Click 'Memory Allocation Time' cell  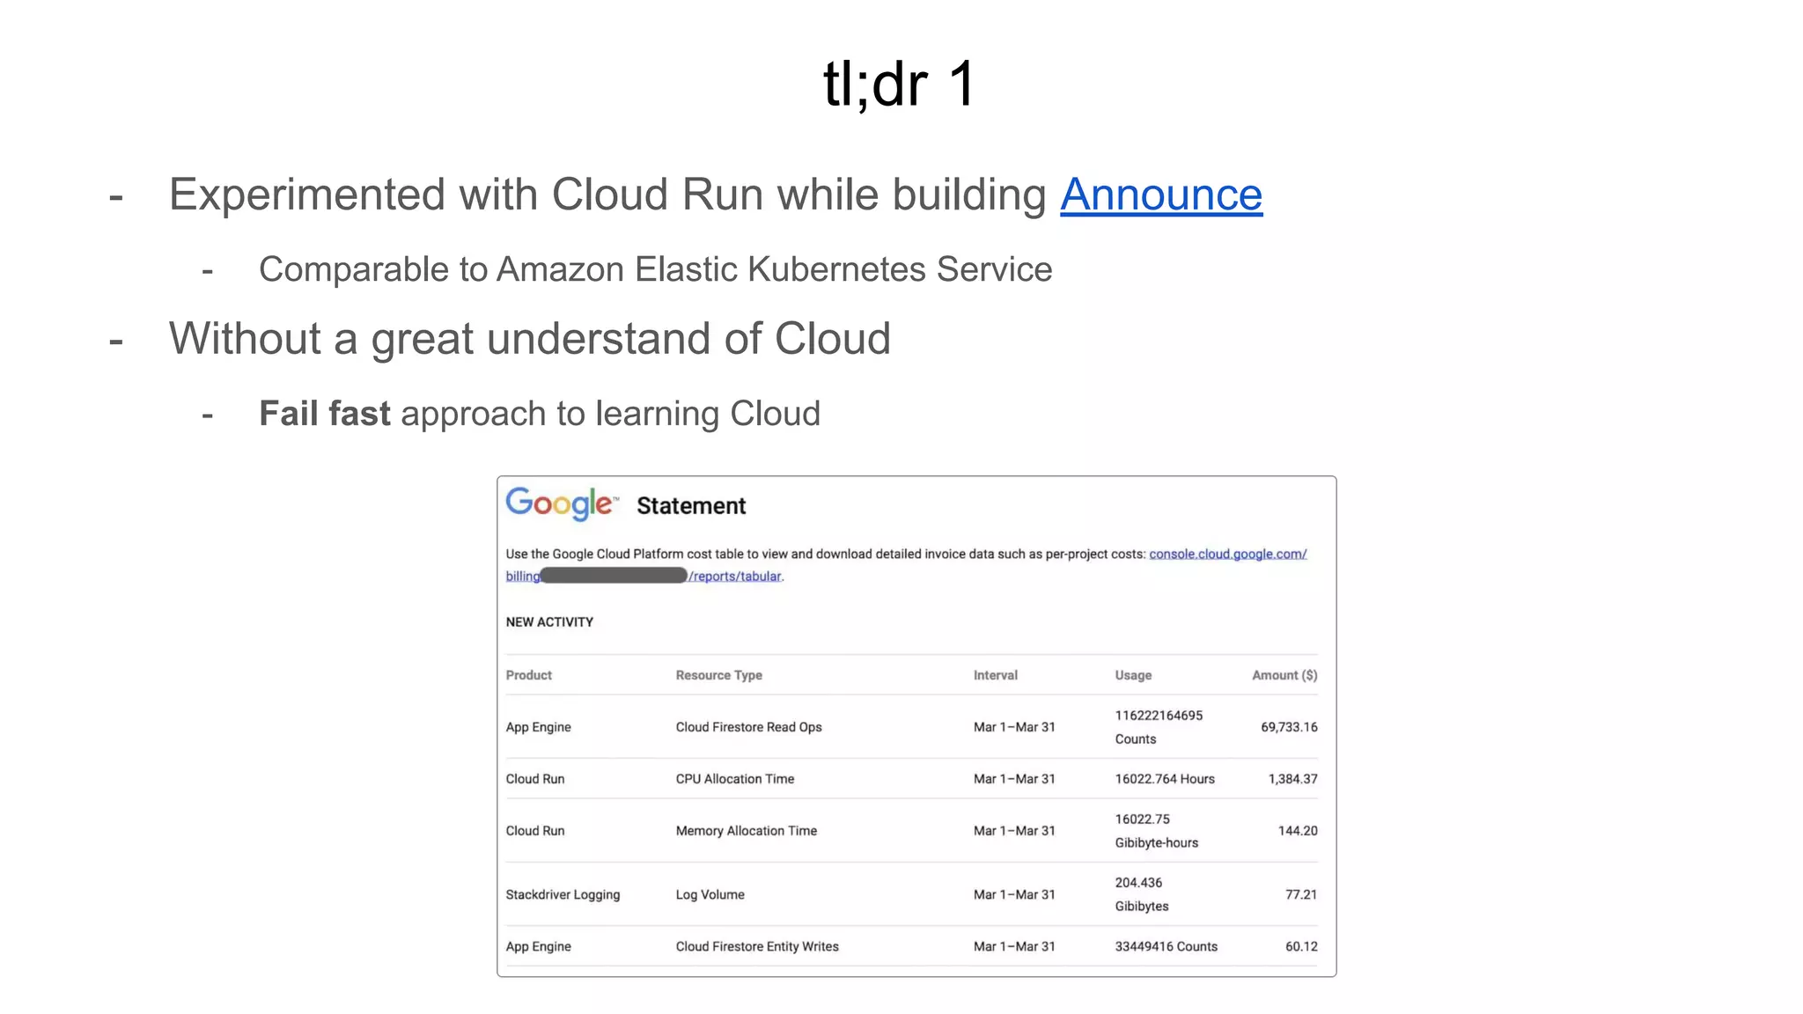click(746, 831)
